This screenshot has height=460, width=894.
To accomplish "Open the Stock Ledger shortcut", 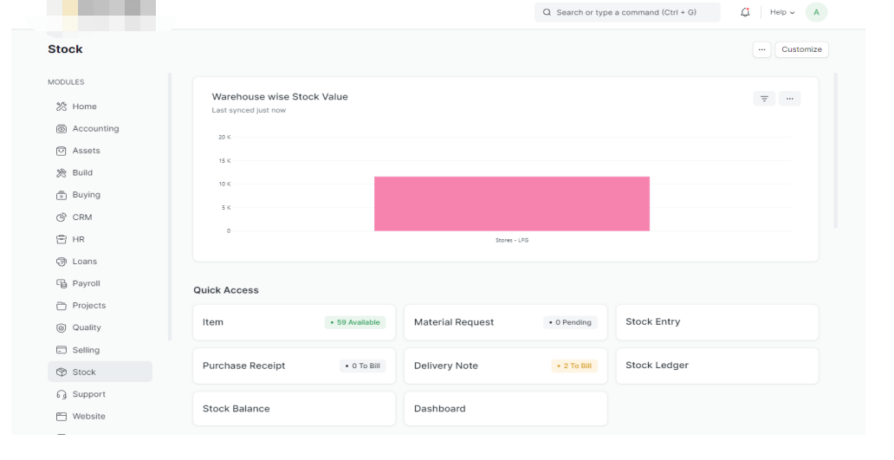I will pyautogui.click(x=717, y=366).
